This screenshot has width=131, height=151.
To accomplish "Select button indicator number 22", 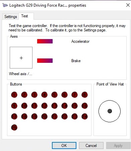I will (64, 117).
